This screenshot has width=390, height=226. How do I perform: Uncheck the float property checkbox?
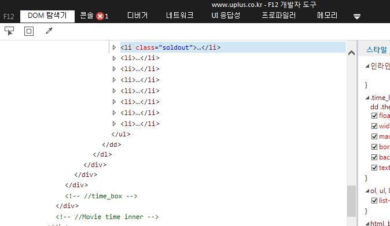coord(374,116)
